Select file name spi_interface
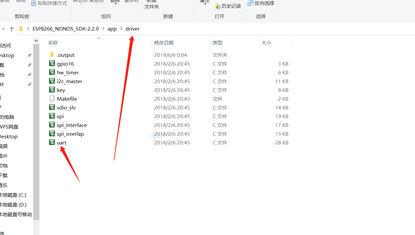This screenshot has height=235, width=415. pos(72,125)
